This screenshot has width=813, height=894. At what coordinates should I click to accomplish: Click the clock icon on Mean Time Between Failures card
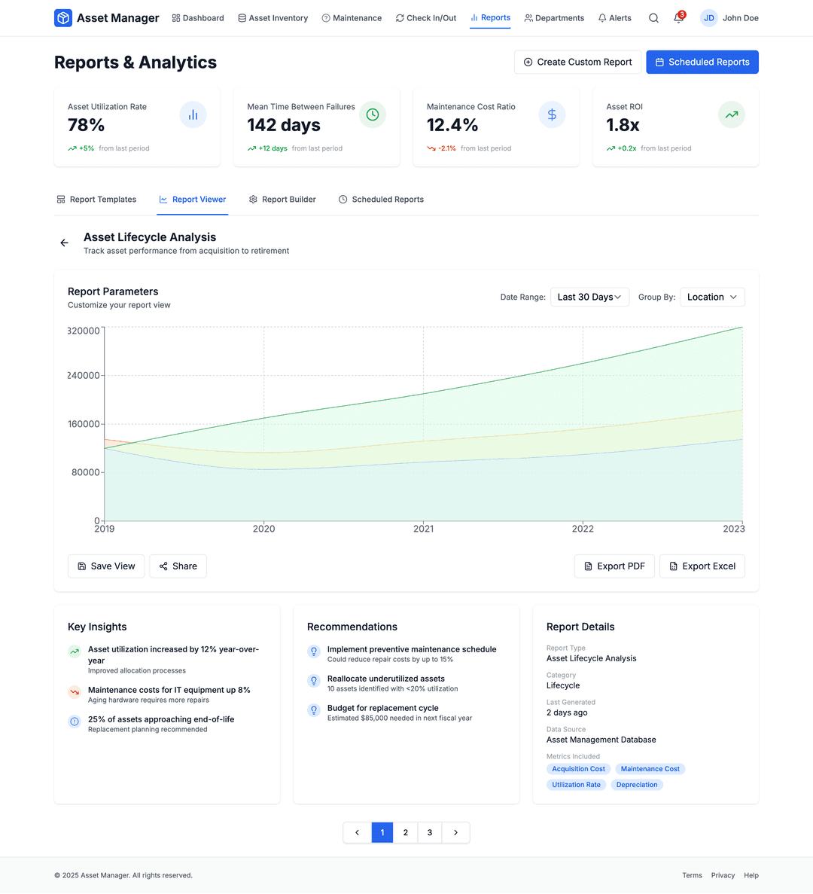pos(372,114)
